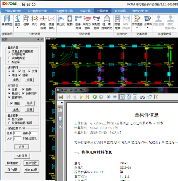Toggle the 柱 column checkbox
The image size is (178, 181).
[20, 71]
